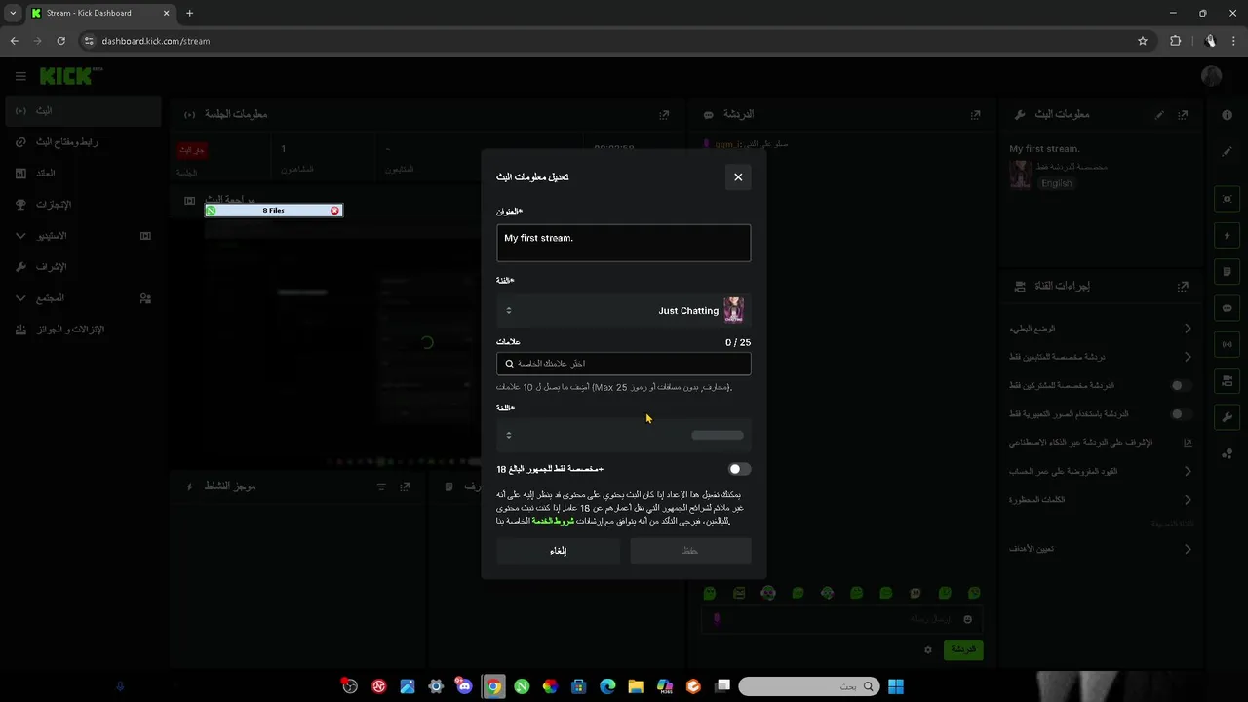The height and width of the screenshot is (702, 1248).
Task: Toggle subscribers-only chat switch
Action: pos(1181,385)
